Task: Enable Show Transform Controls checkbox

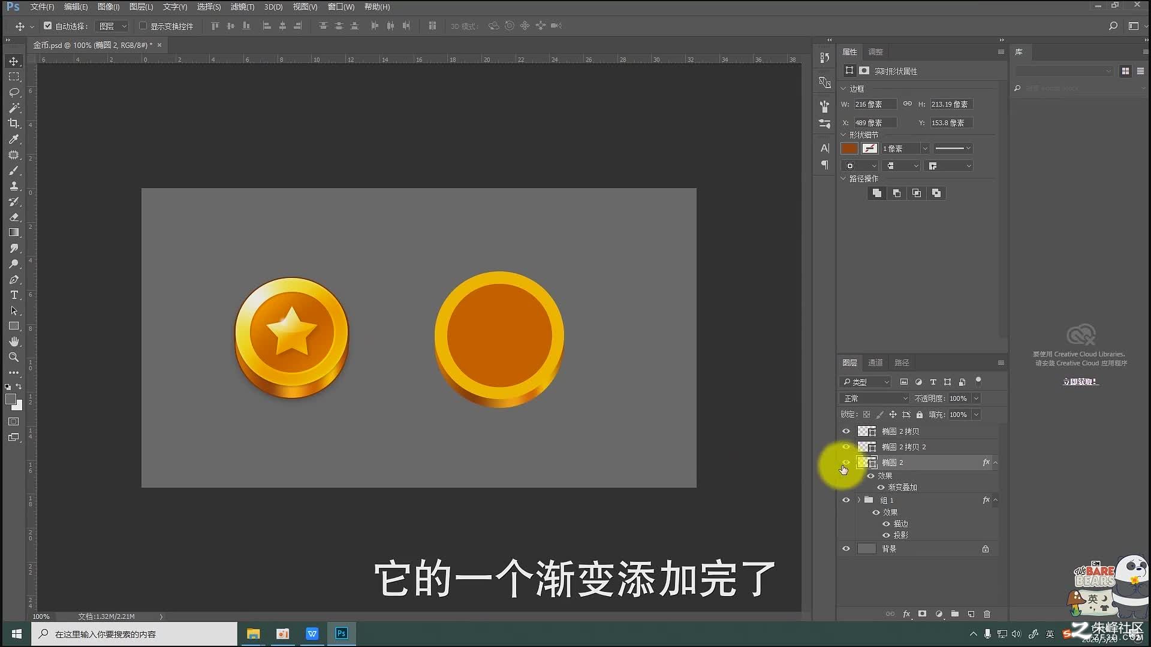Action: pos(143,26)
